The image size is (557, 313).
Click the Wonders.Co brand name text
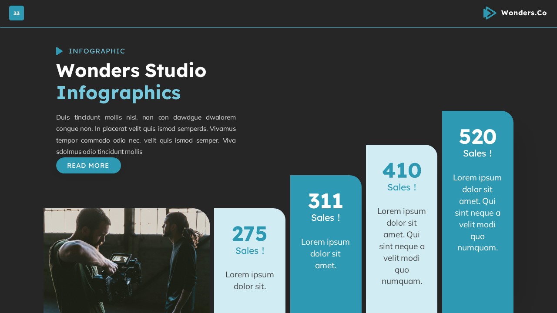pos(524,13)
